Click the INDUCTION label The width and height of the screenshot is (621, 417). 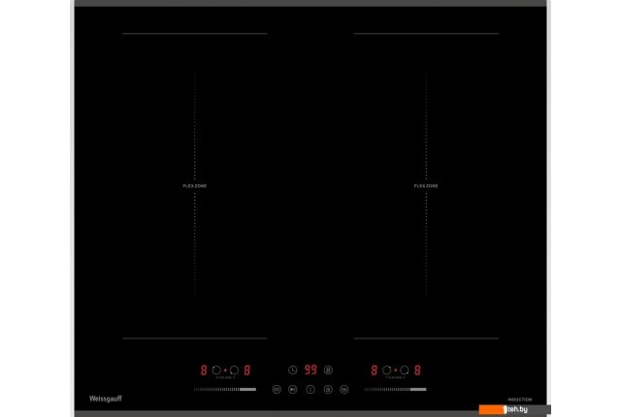519,399
